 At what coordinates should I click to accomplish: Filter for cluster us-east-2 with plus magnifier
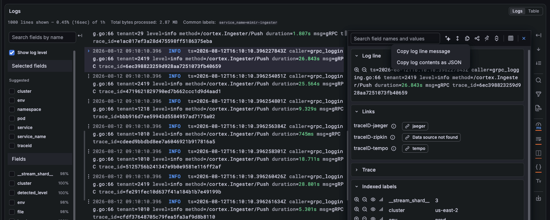(356, 210)
